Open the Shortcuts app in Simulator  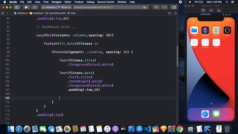[x=205, y=30]
